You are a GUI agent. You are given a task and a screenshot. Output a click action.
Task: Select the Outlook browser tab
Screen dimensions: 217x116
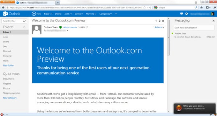point(35,3)
